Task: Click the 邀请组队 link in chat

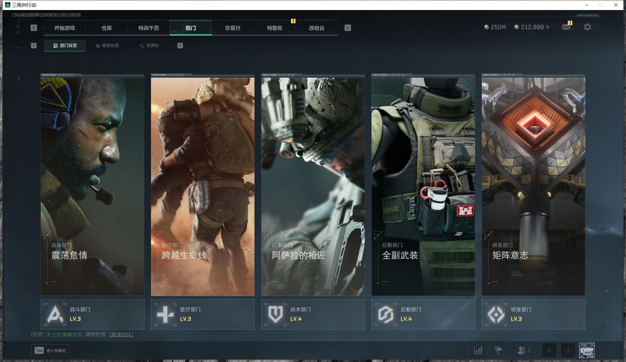Action: [121, 335]
